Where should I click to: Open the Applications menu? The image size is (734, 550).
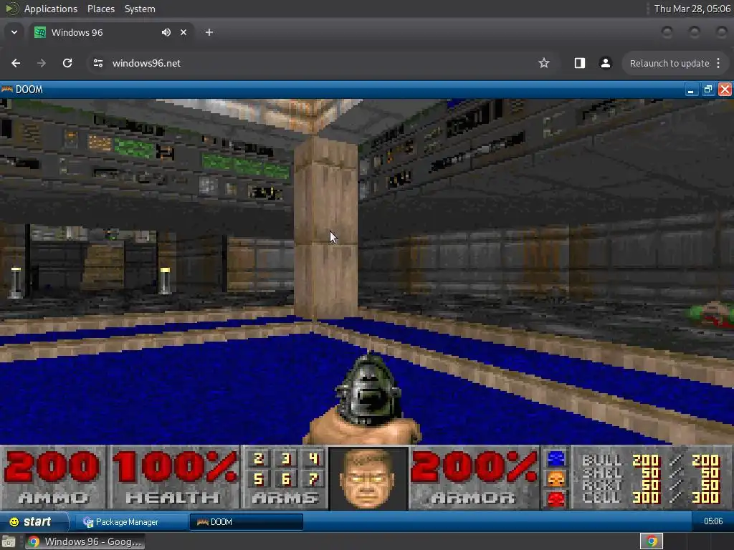coord(51,9)
